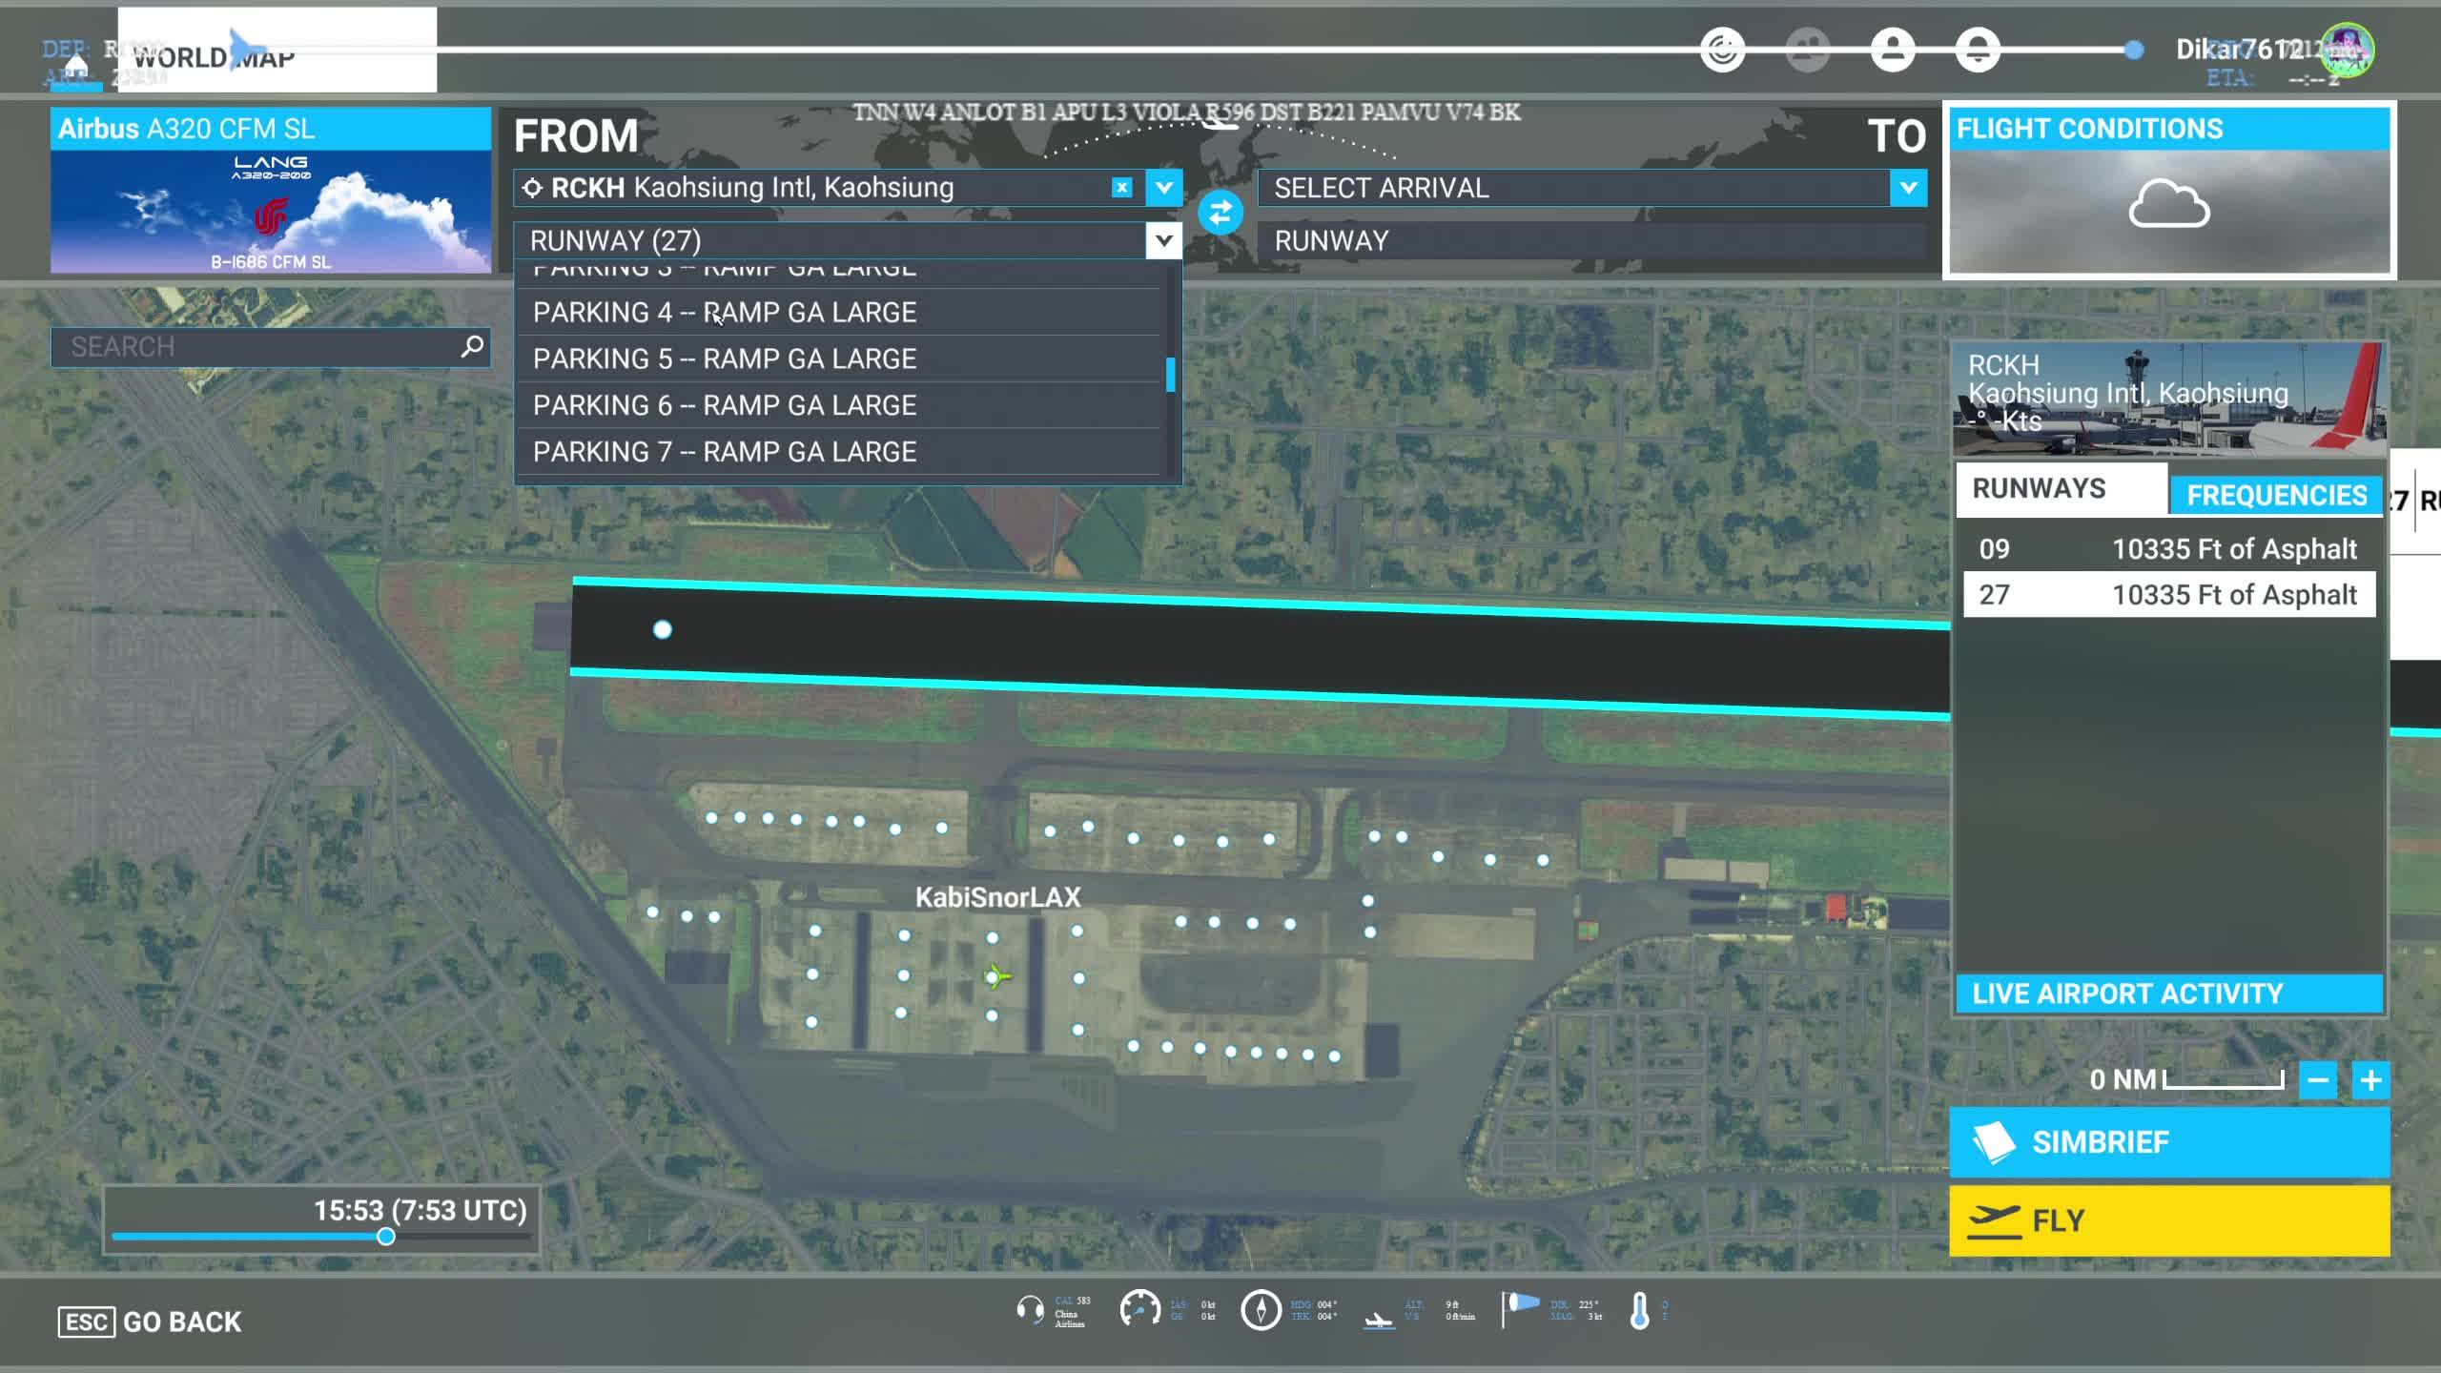Click the swap departure and arrival icon
Screen dimensions: 2441x1373
[x=1220, y=213]
